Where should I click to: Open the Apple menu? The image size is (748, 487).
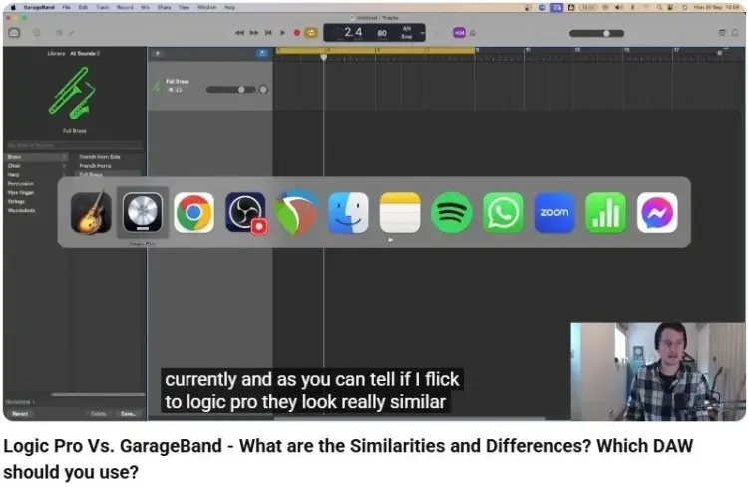[x=13, y=8]
